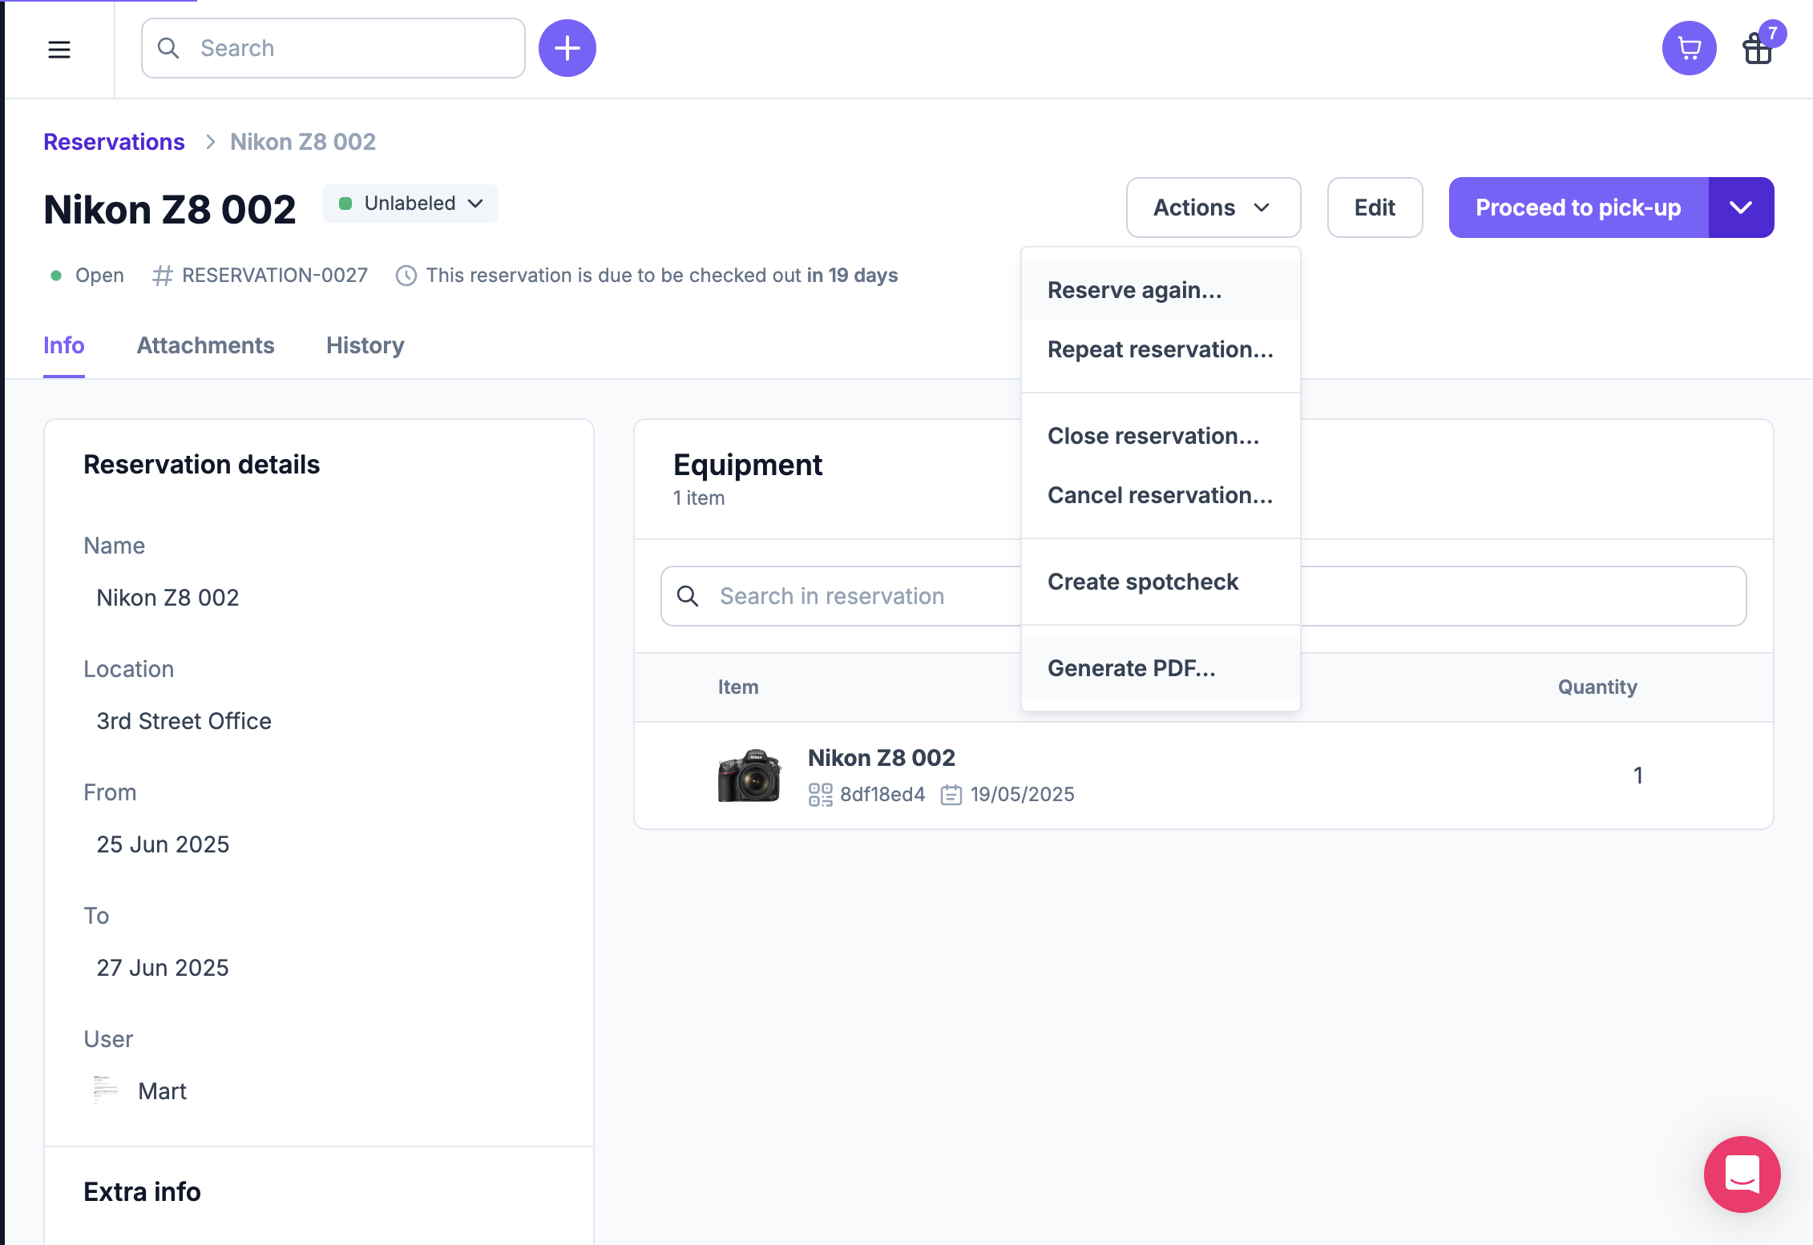Switch to the History tab
The width and height of the screenshot is (1813, 1245).
click(x=365, y=345)
